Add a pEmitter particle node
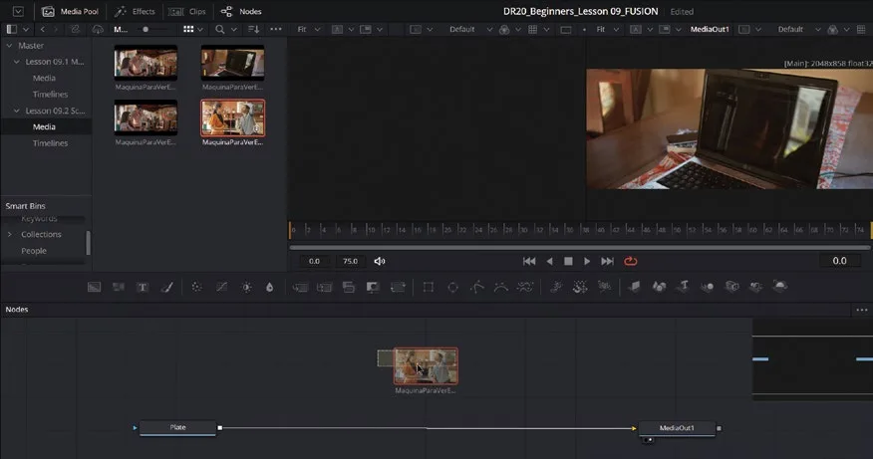This screenshot has height=459, width=873. (x=556, y=287)
